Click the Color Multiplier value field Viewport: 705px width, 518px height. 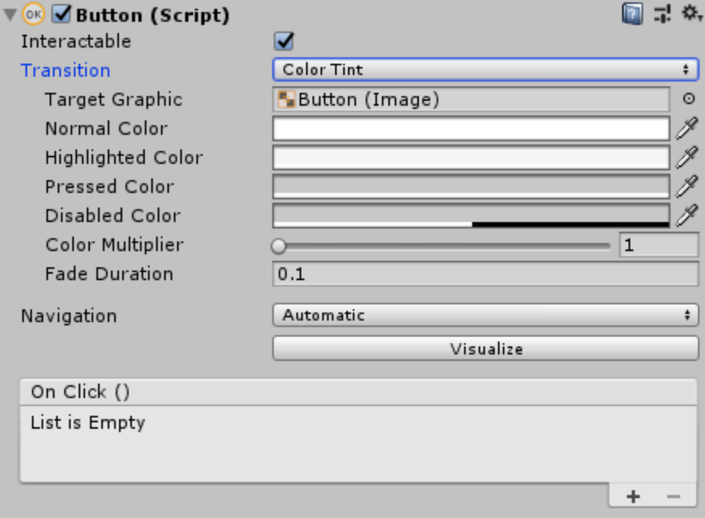tap(659, 245)
